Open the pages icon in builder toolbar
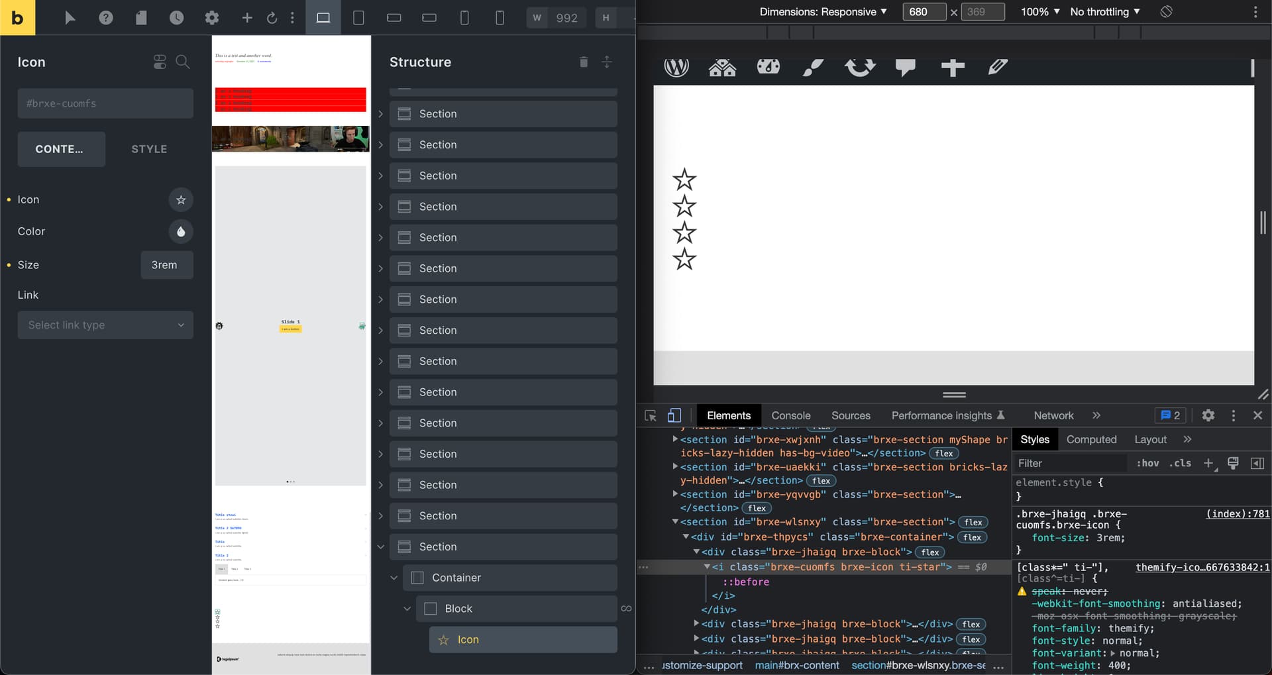The image size is (1272, 675). point(141,18)
